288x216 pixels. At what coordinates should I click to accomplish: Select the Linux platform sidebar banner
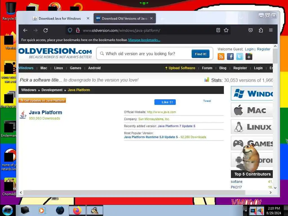[x=252, y=127]
